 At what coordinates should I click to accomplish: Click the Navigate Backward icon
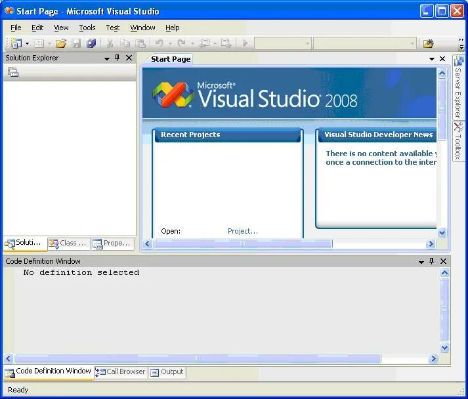pos(205,43)
